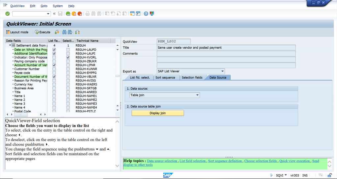Click the green Back arrow icon

click(x=68, y=14)
